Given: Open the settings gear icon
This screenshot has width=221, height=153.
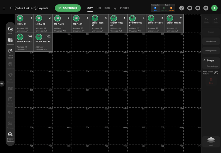Looking at the screenshot, I should coord(198,8).
